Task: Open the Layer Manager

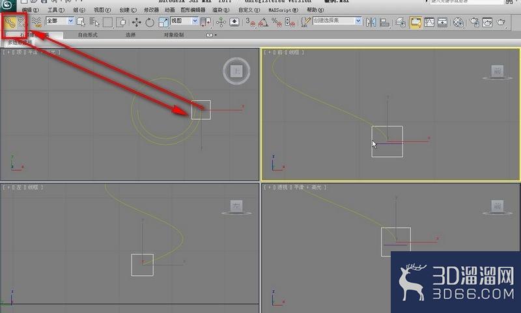Action: [401, 23]
